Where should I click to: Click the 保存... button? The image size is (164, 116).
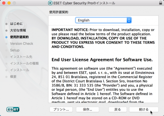87,109
